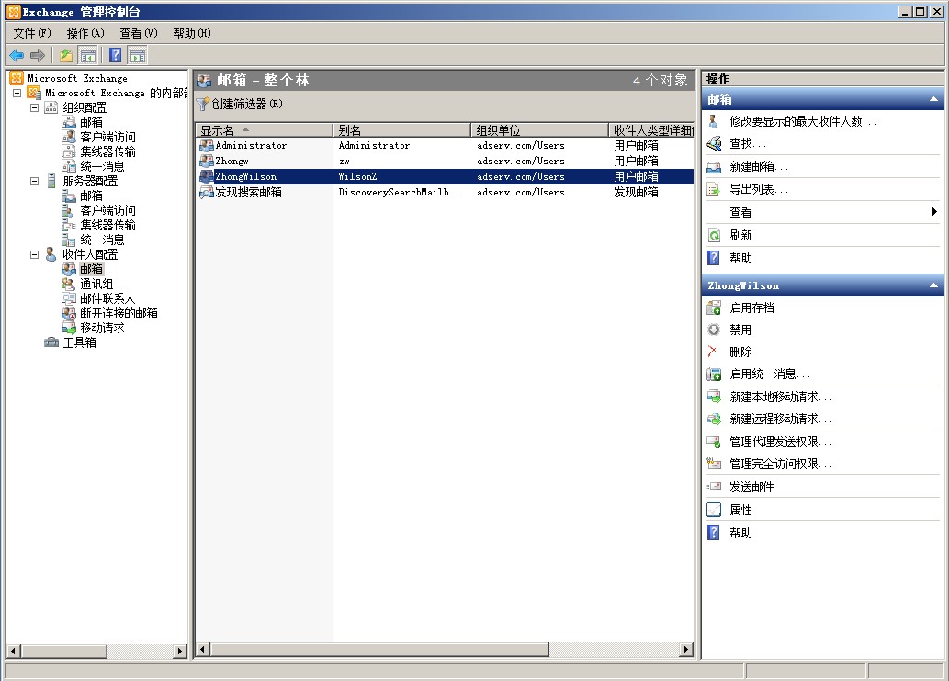The width and height of the screenshot is (949, 681).
Task: Click the 查找 magnifier icon in 操作 pane
Action: click(714, 143)
